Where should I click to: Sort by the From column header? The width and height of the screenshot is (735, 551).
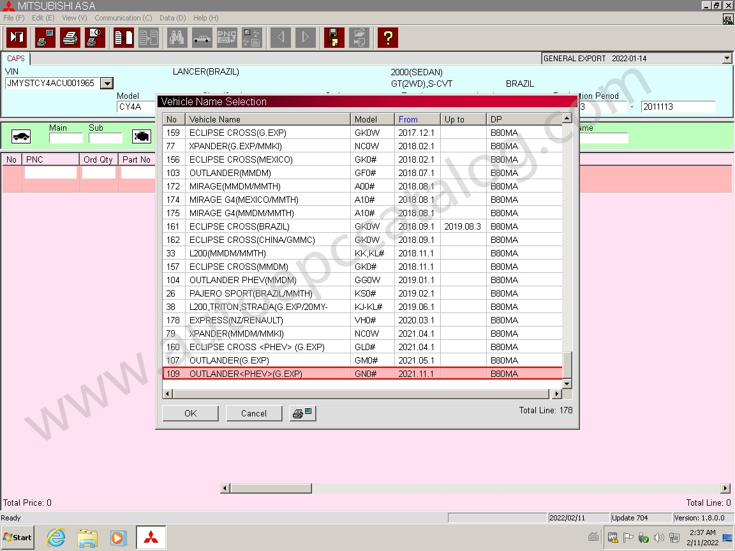coord(418,119)
